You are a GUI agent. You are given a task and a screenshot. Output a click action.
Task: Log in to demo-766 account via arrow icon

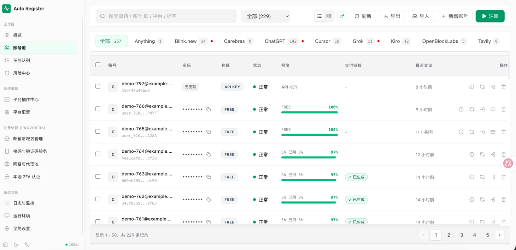(x=482, y=109)
